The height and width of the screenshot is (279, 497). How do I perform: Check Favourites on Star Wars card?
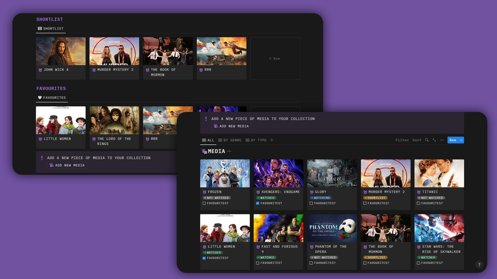coord(418,263)
